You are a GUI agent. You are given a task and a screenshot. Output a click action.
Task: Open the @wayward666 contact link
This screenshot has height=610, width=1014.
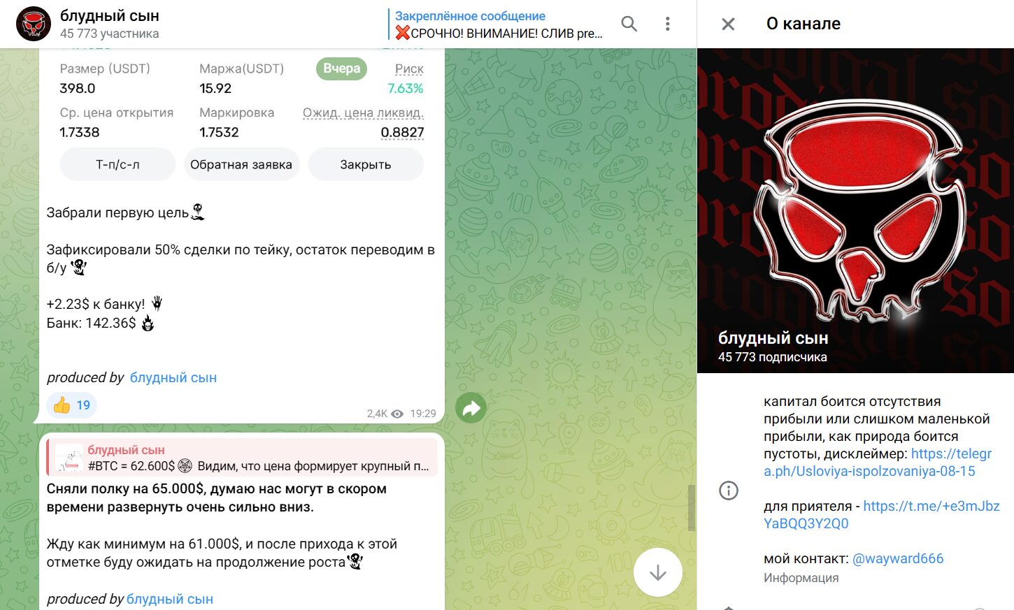pos(898,559)
